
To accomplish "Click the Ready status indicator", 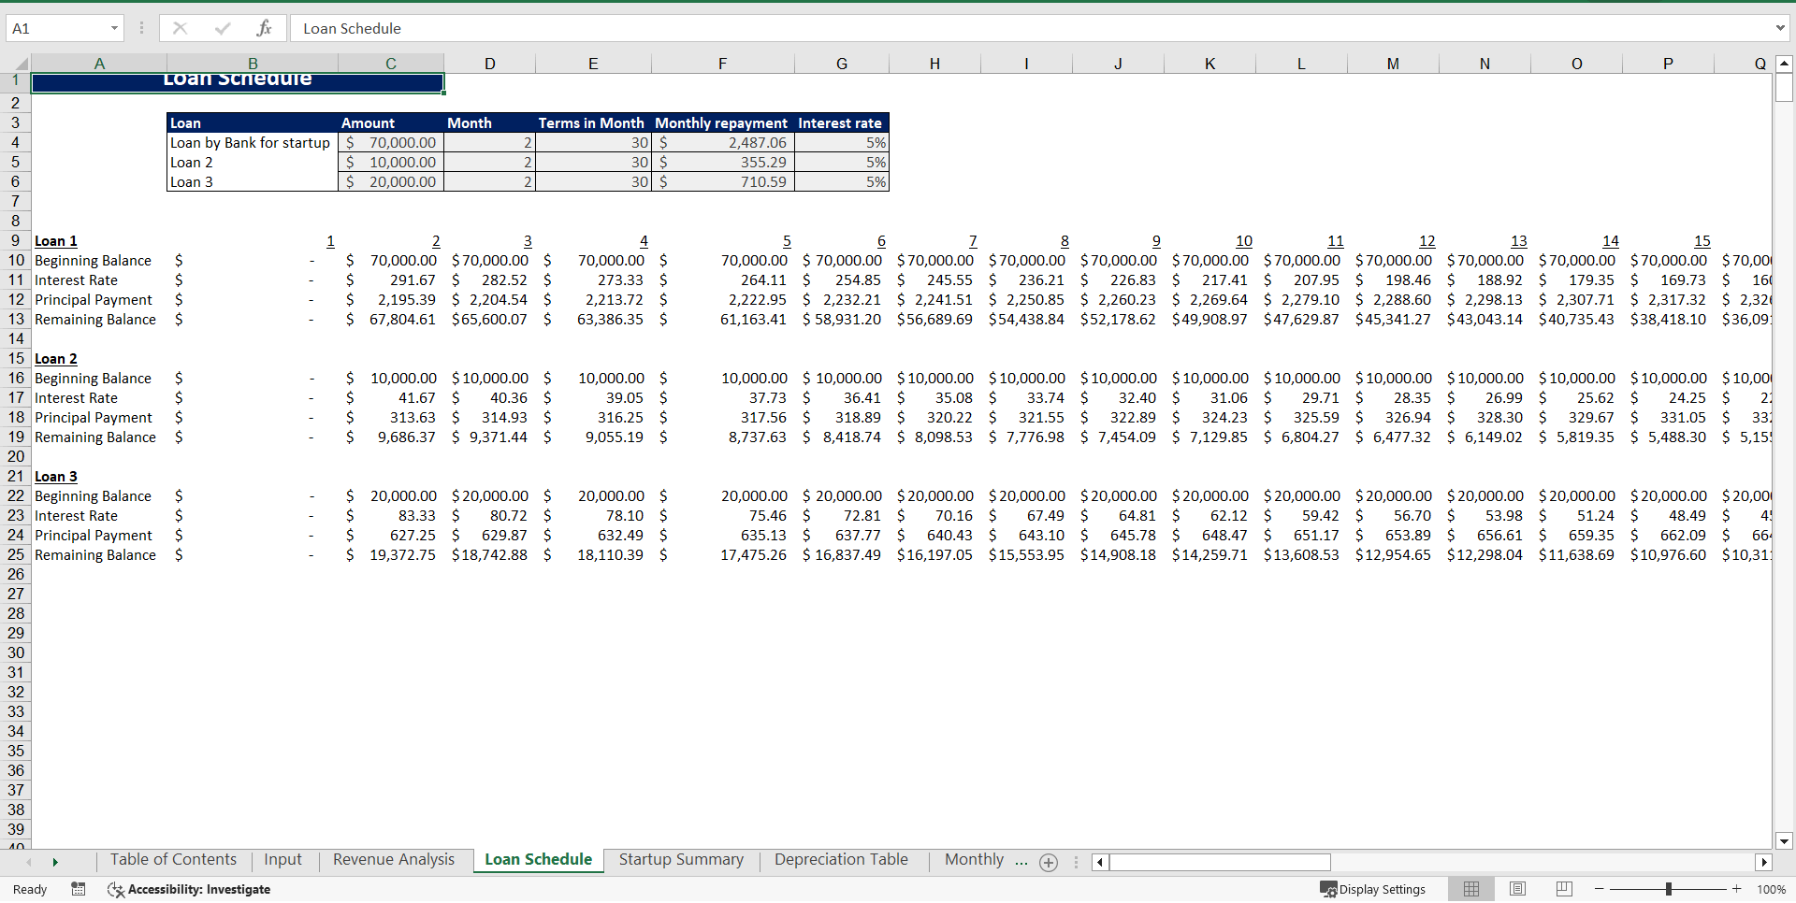I will coord(30,889).
